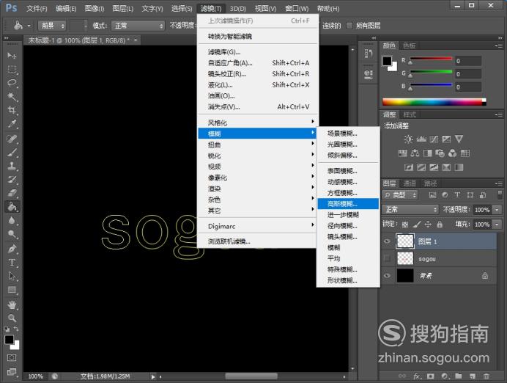This screenshot has height=383, width=507.
Task: Add Brightness/Contrast adjustment icon
Action: [408, 139]
